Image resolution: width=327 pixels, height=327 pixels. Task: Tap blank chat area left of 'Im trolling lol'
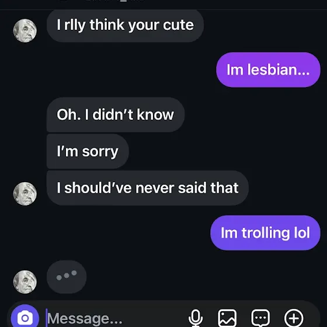click(105, 233)
